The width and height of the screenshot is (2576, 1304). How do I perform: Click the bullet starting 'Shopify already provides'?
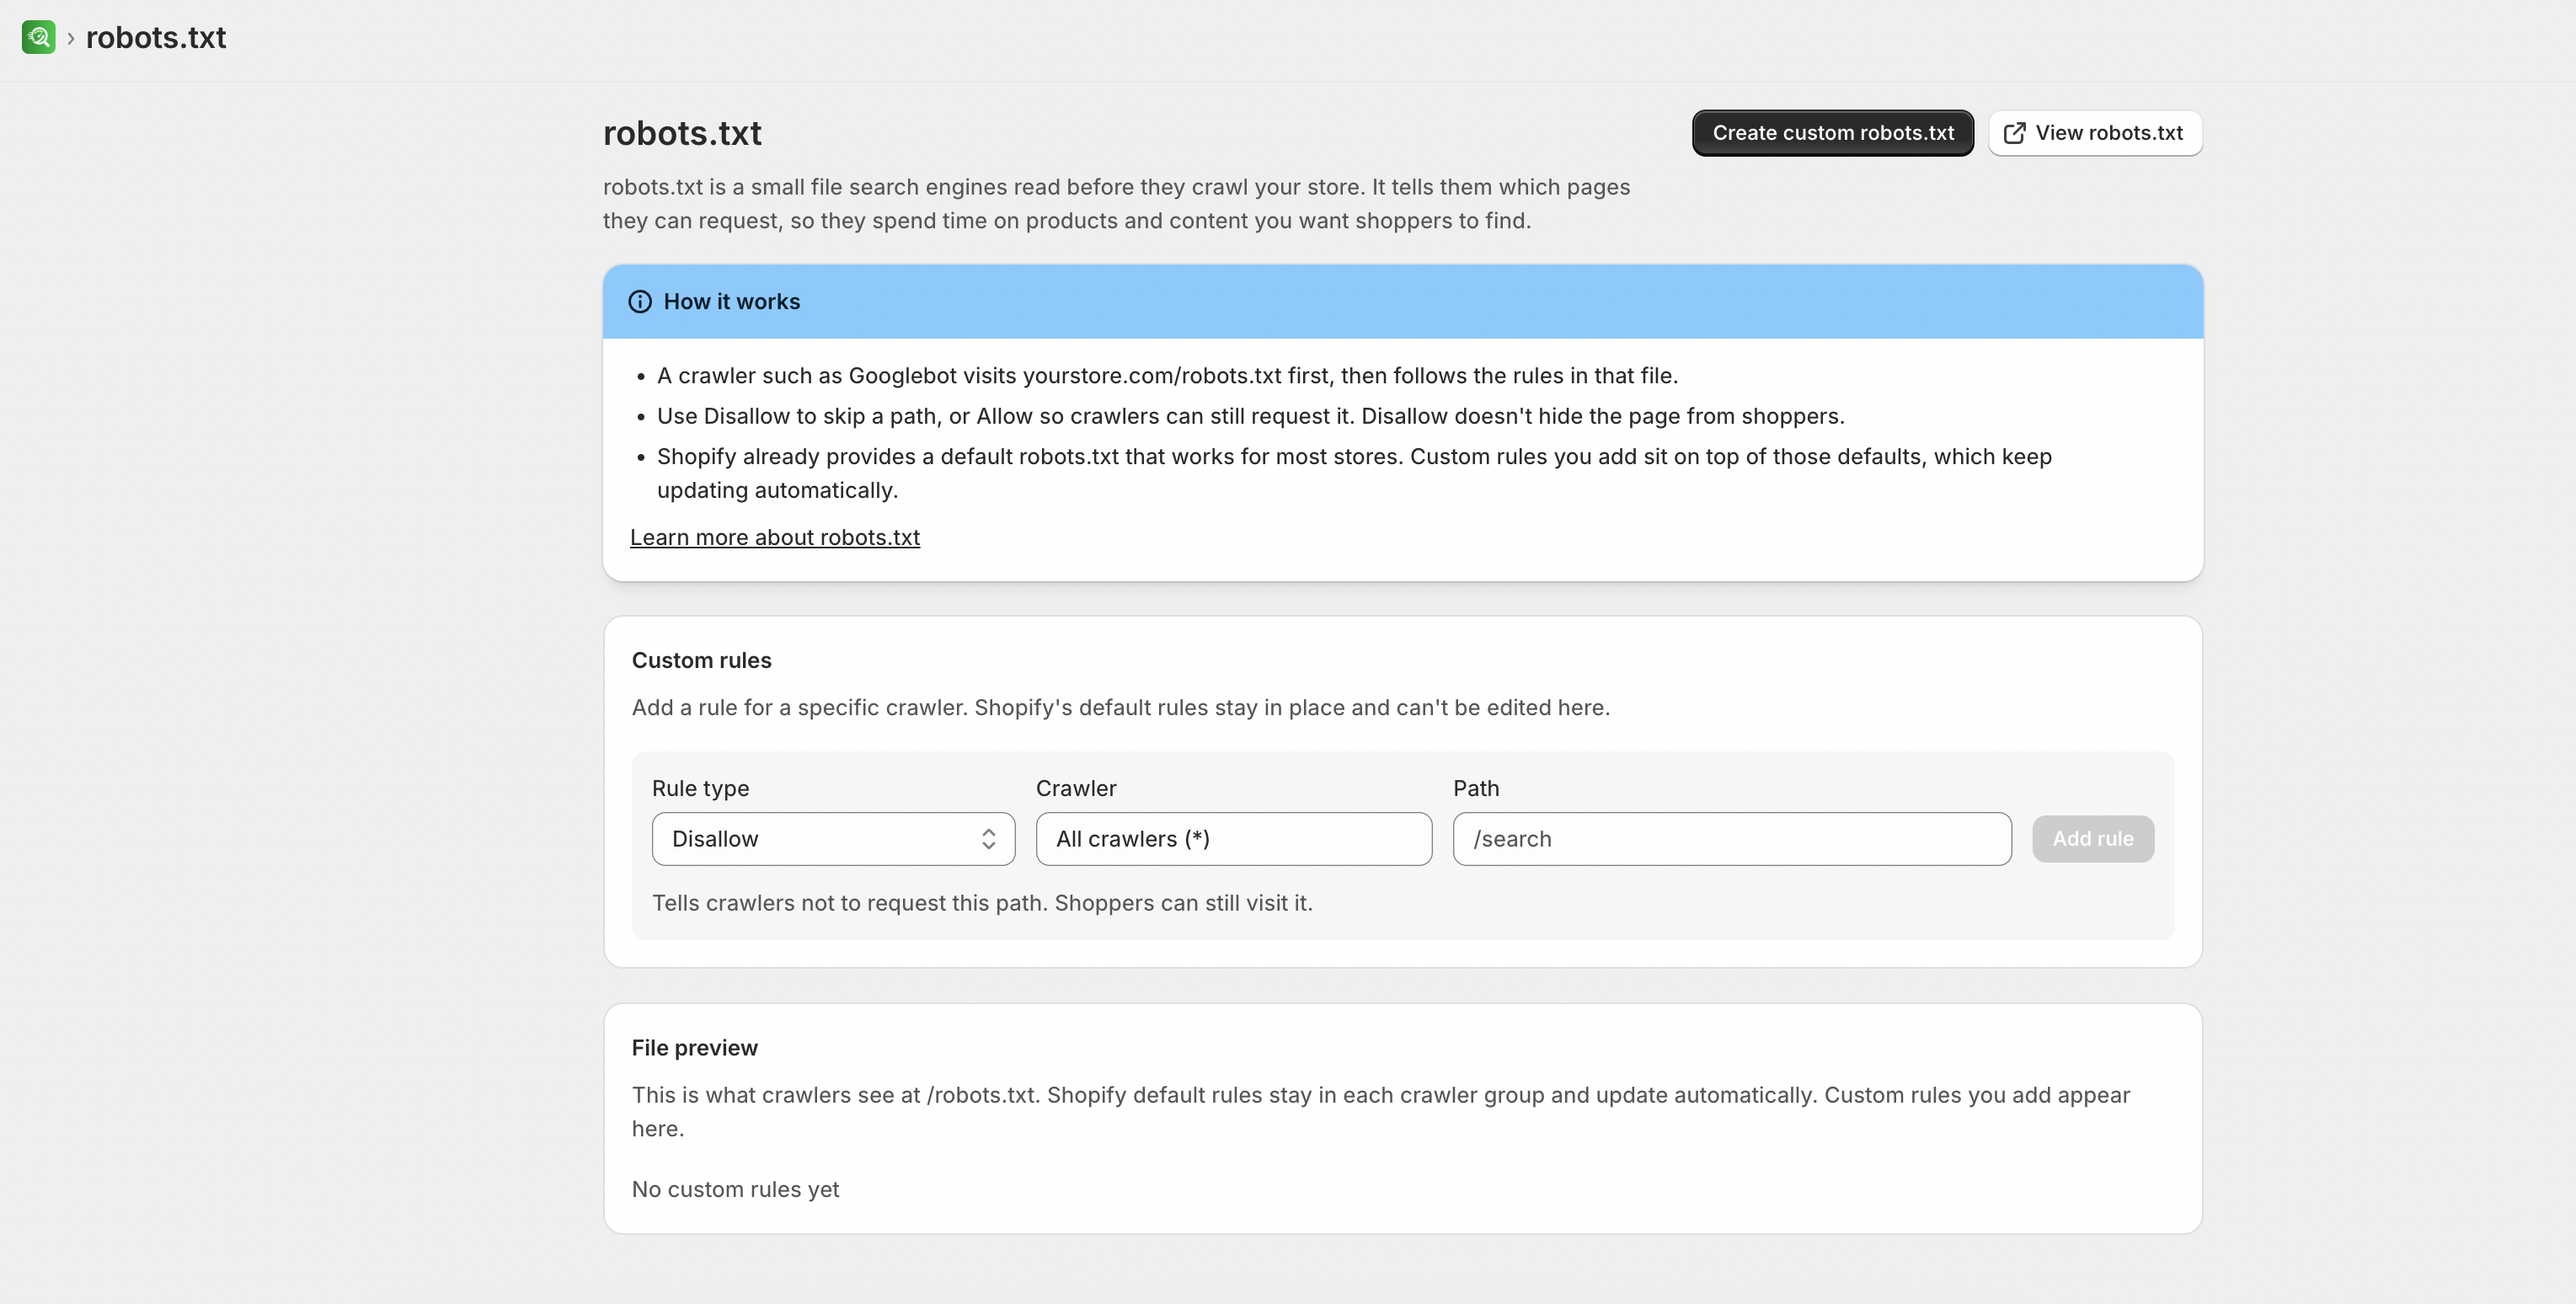click(x=1354, y=473)
